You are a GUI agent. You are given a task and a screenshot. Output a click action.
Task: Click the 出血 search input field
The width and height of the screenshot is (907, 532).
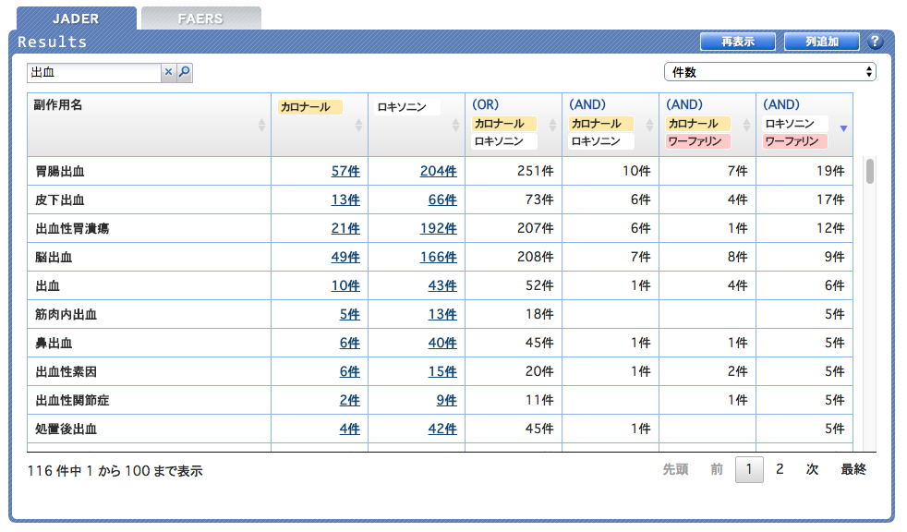point(94,72)
